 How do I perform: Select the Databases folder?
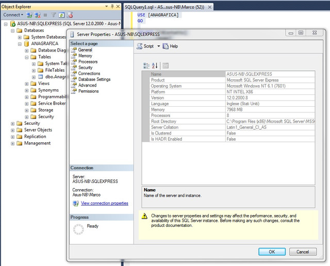click(x=34, y=30)
